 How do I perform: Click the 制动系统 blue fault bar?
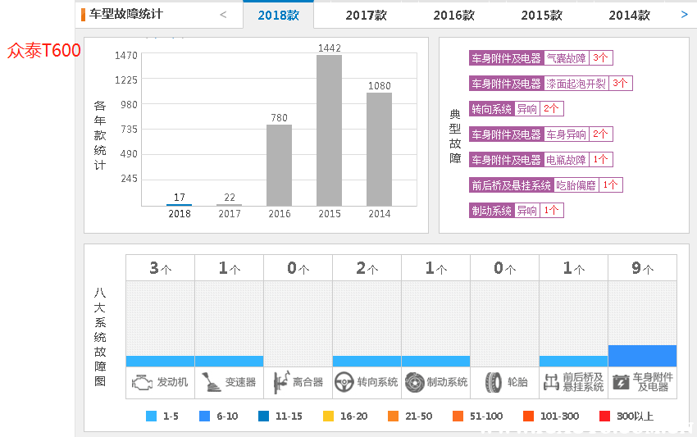(x=435, y=361)
